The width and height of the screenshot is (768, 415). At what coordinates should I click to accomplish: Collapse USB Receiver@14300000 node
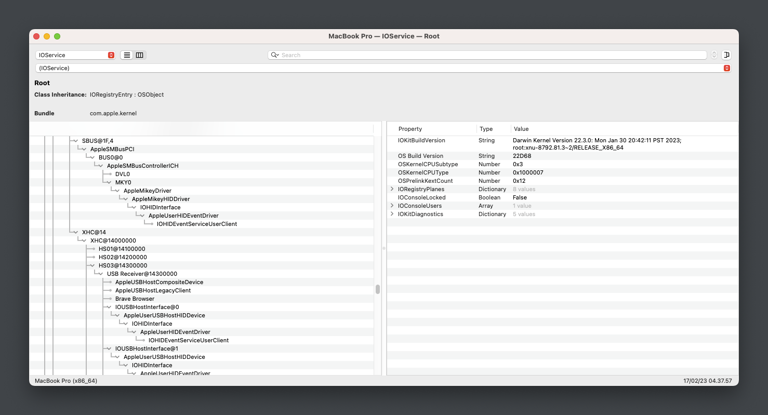pyautogui.click(x=101, y=274)
